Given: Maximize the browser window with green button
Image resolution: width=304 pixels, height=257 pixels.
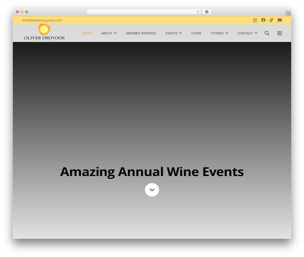Looking at the screenshot, I should tap(27, 12).
